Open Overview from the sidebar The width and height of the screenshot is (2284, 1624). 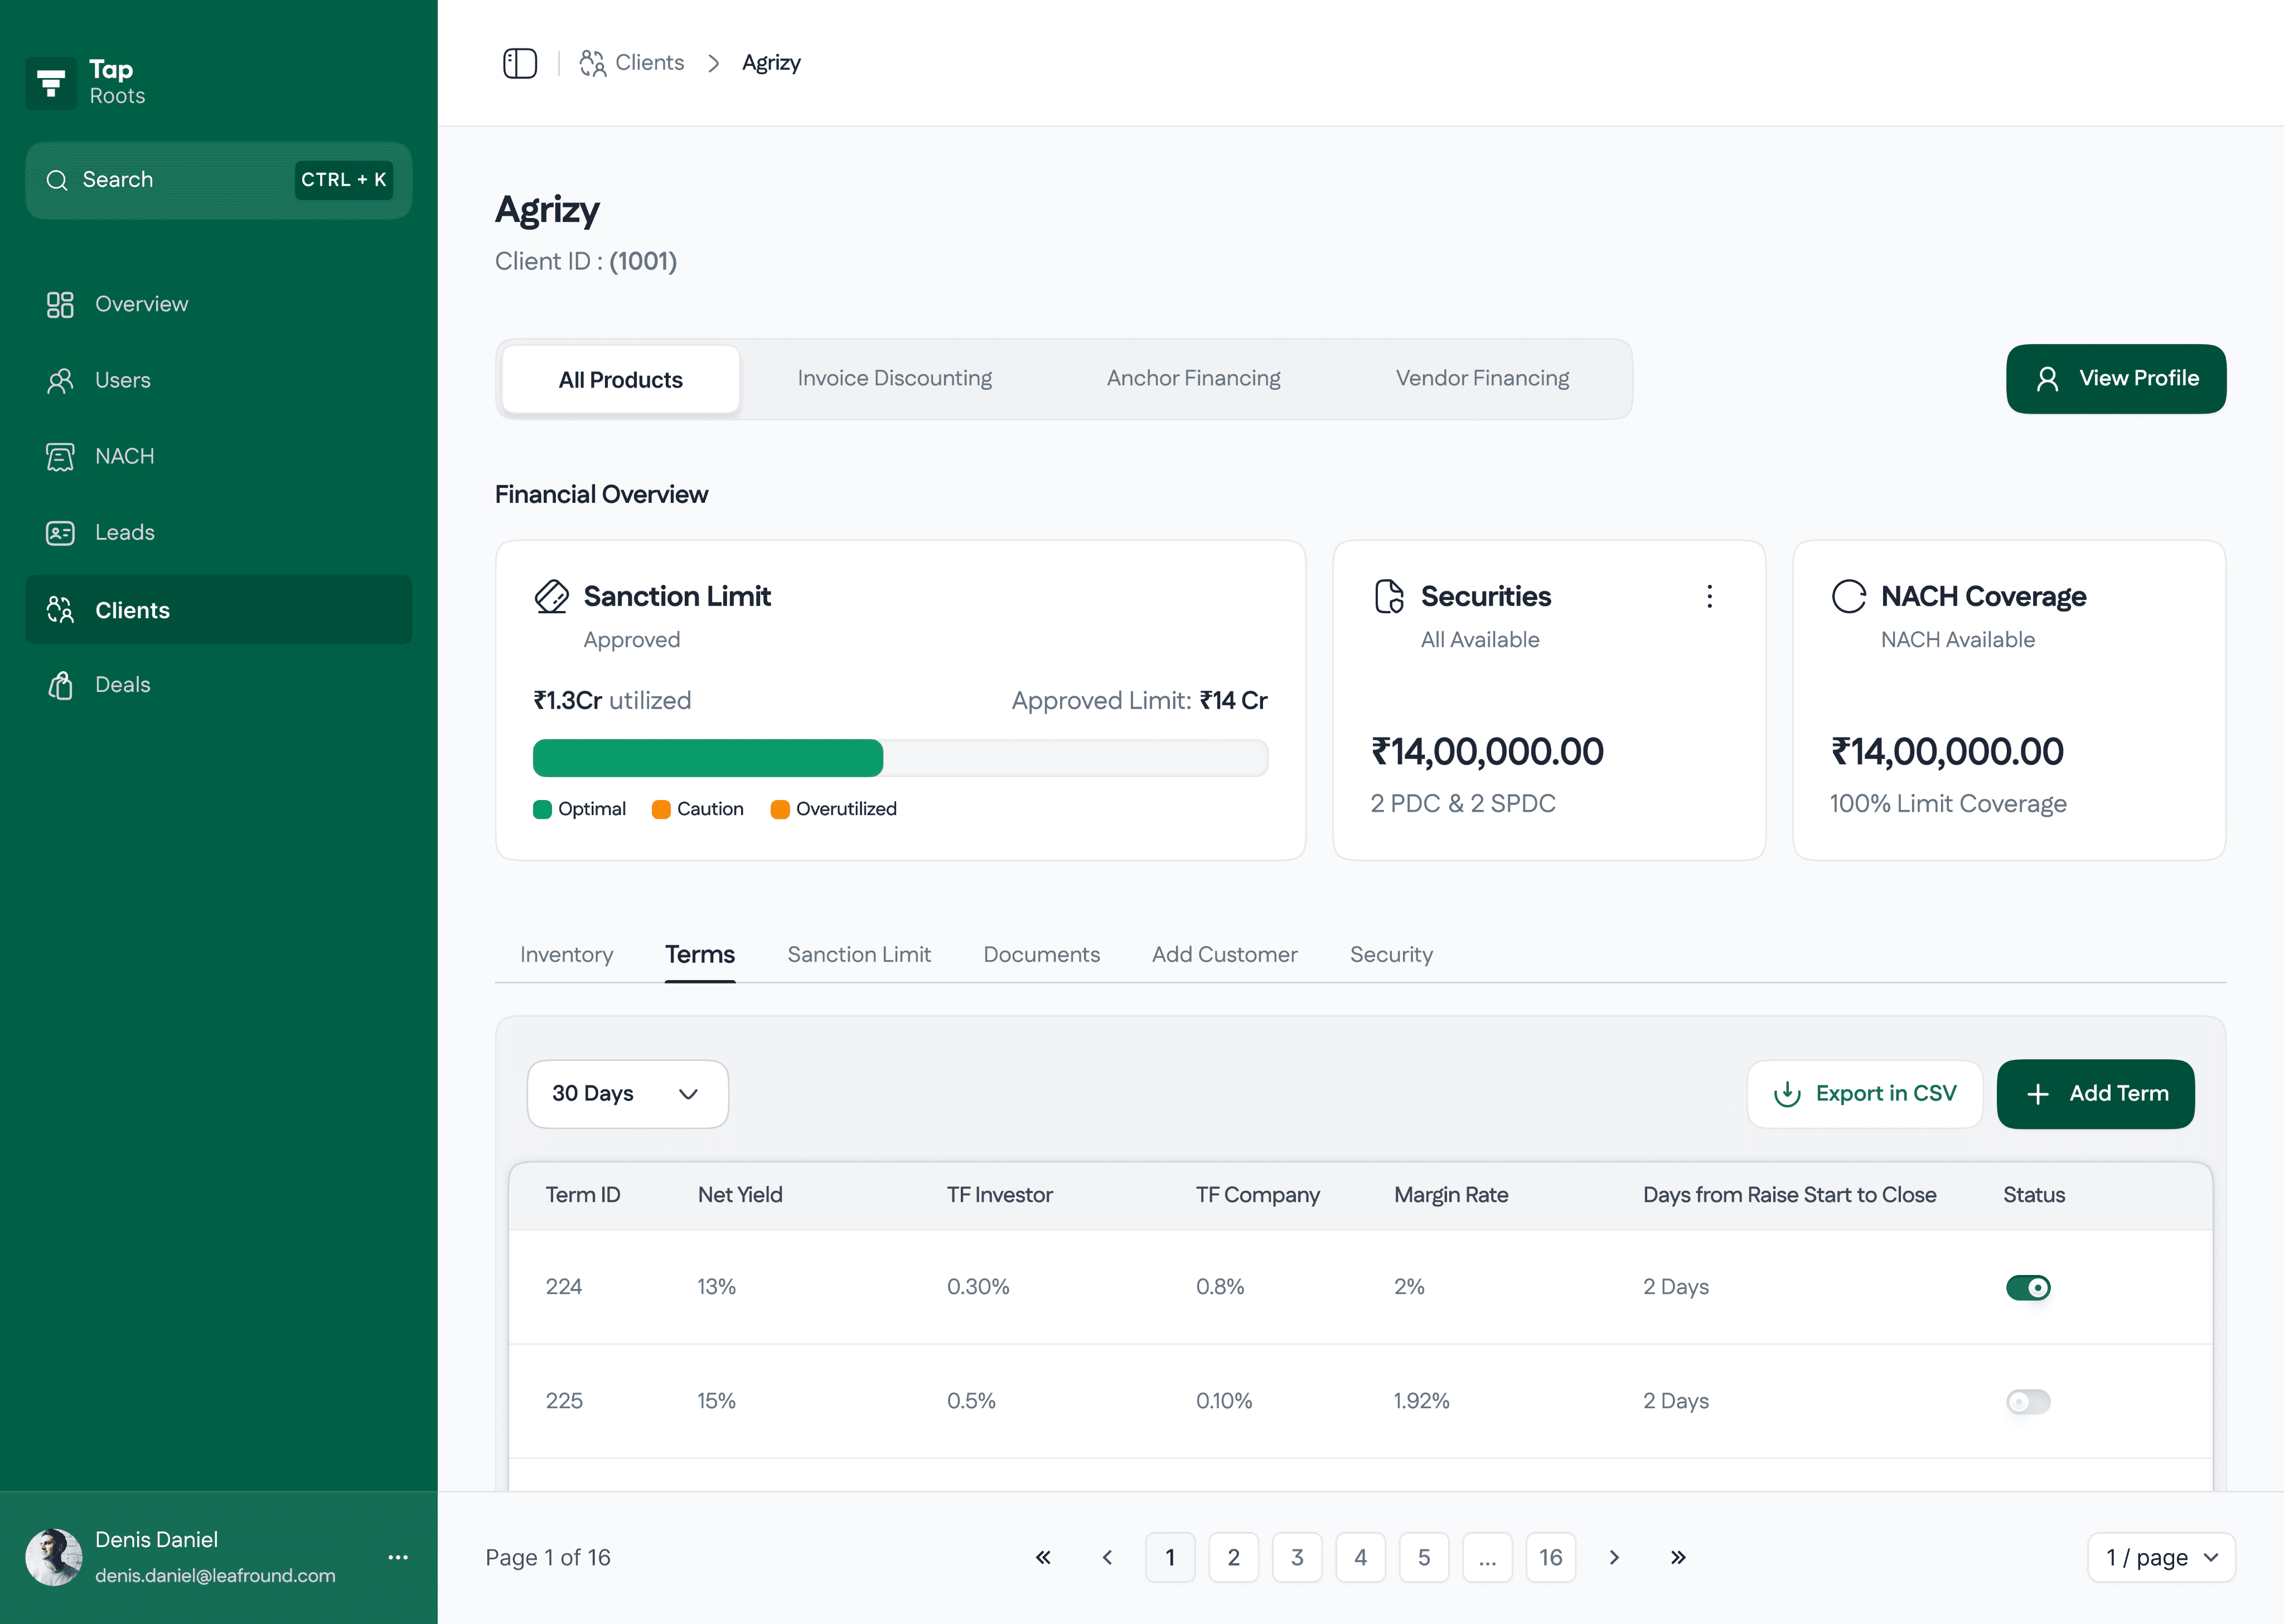tap(141, 304)
